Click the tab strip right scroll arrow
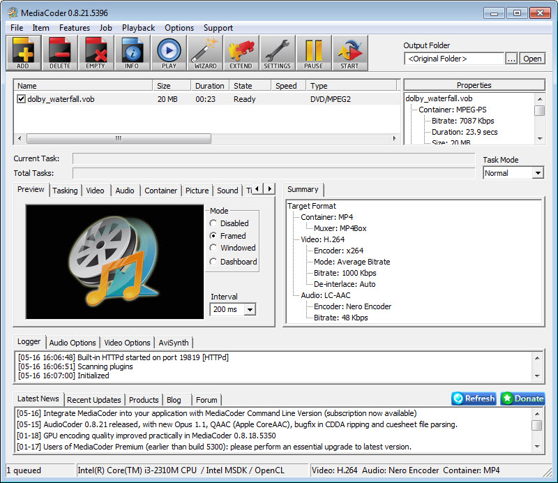 (x=270, y=188)
